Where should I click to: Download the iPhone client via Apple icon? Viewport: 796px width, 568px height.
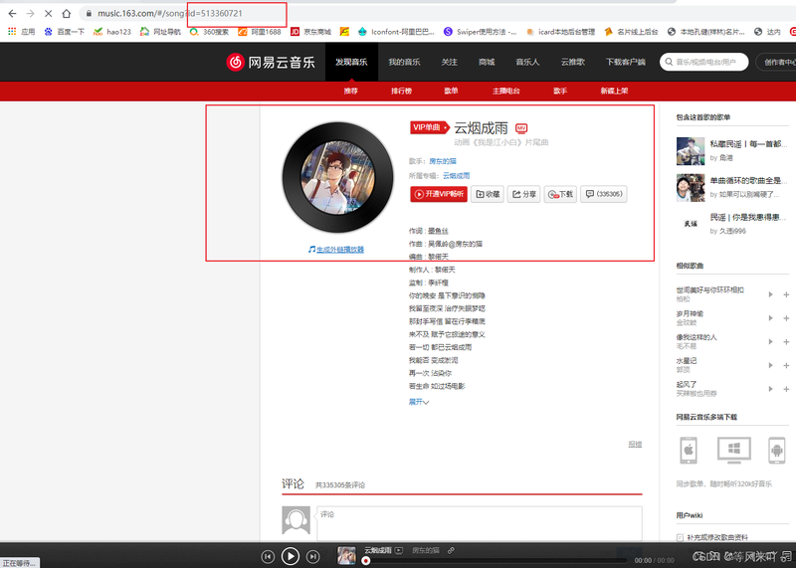point(689,450)
